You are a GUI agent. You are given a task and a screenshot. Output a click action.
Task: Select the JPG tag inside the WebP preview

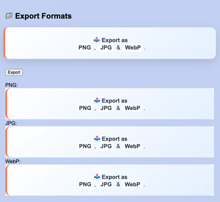click(106, 184)
